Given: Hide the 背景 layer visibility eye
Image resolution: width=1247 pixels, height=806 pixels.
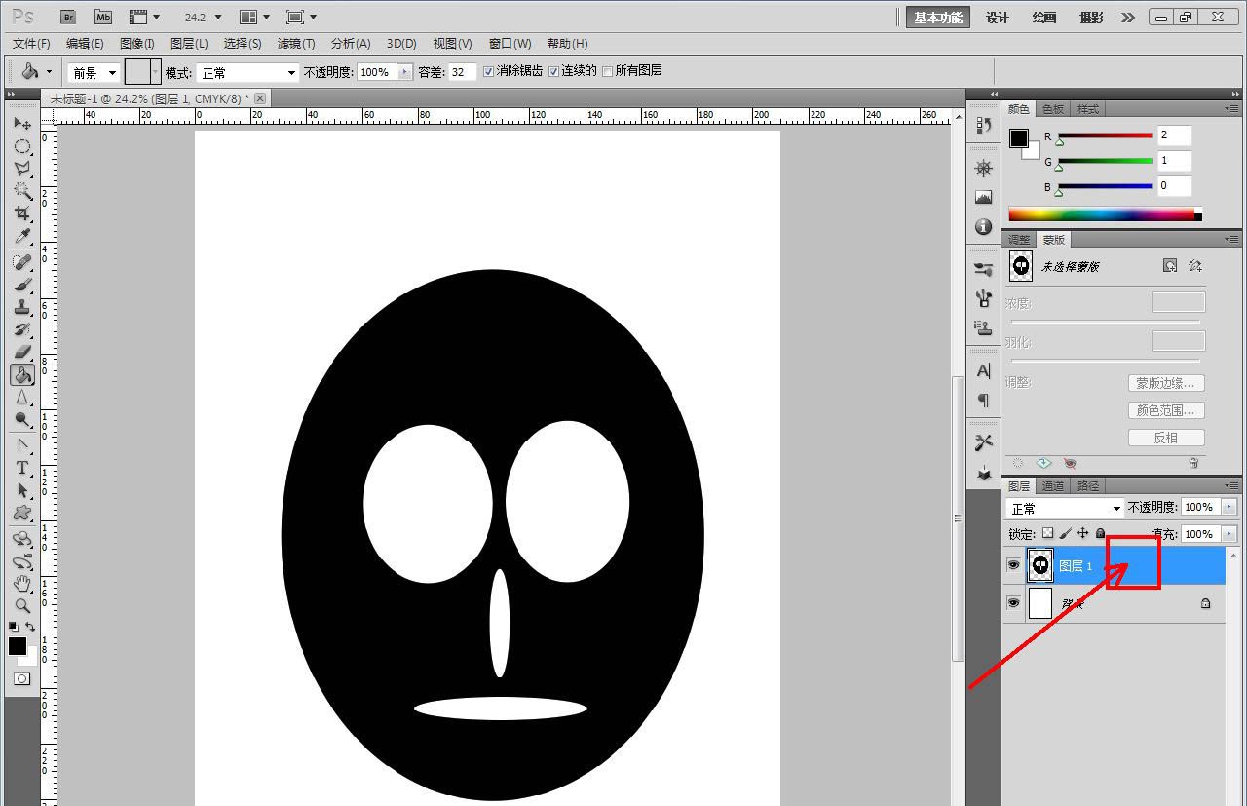Looking at the screenshot, I should [1014, 603].
